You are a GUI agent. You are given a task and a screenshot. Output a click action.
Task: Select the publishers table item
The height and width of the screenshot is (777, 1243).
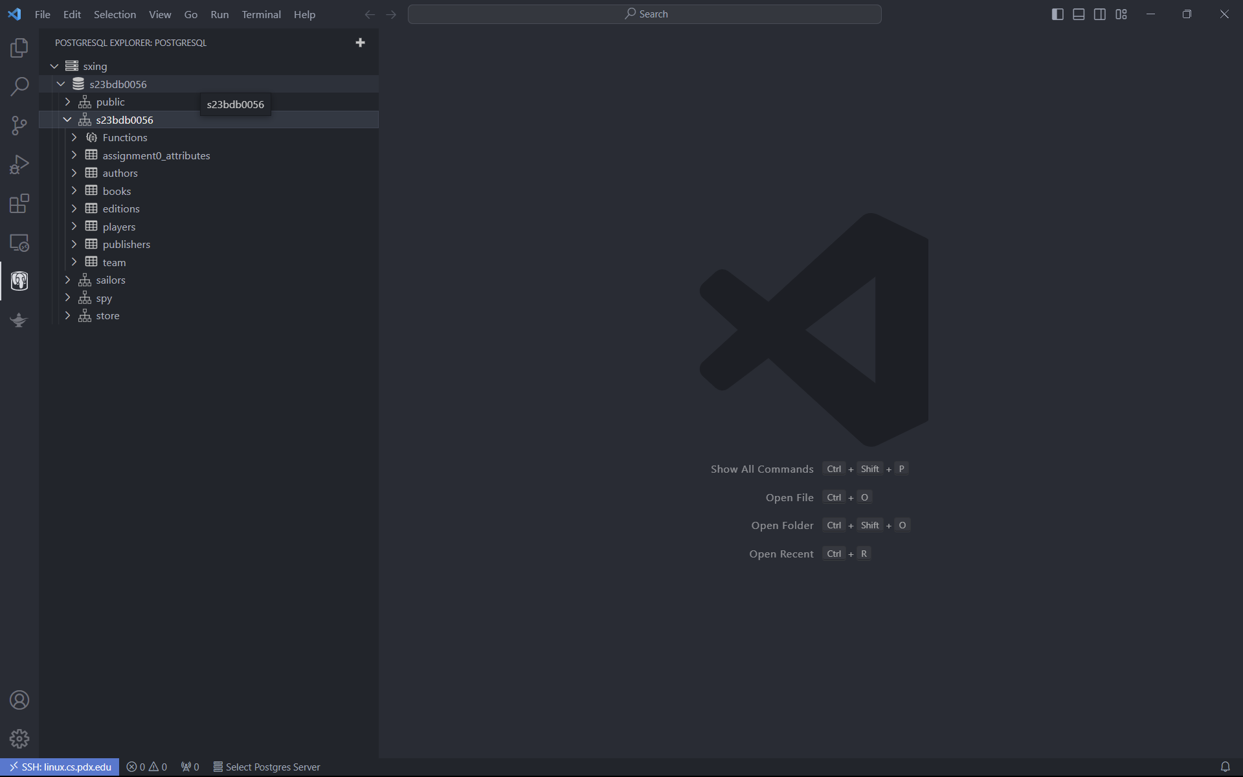tap(126, 244)
